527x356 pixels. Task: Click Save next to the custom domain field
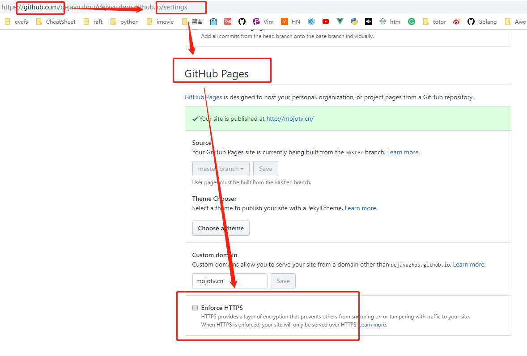pos(283,281)
